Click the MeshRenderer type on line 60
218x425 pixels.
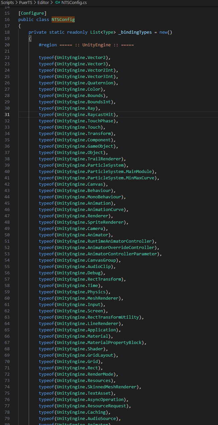103,298
